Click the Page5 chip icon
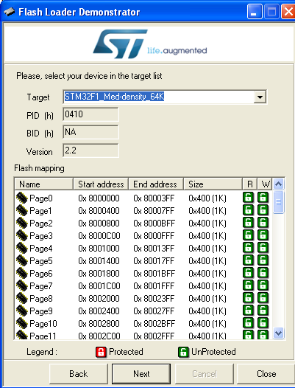This screenshot has height=388, width=295. point(22,261)
